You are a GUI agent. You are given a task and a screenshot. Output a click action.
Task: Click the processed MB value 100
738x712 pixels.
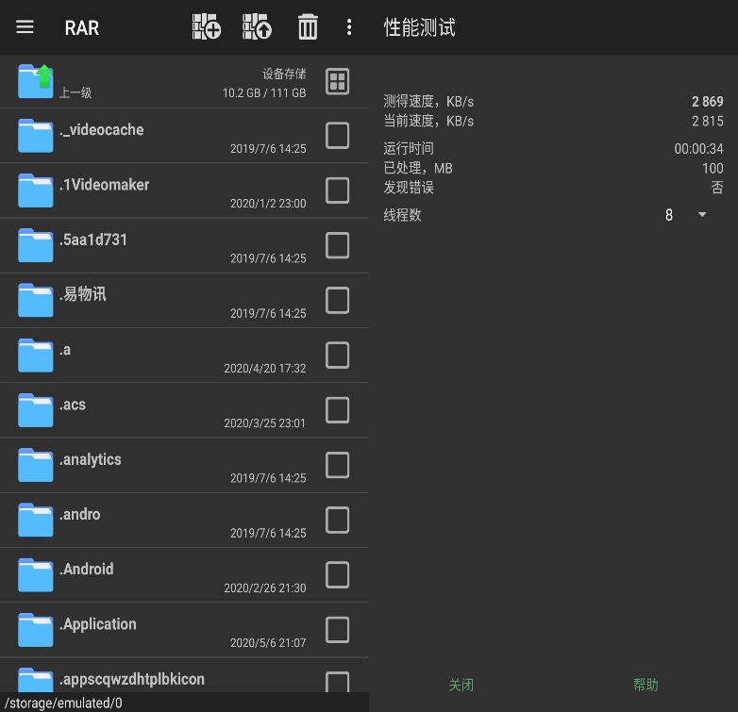[713, 169]
